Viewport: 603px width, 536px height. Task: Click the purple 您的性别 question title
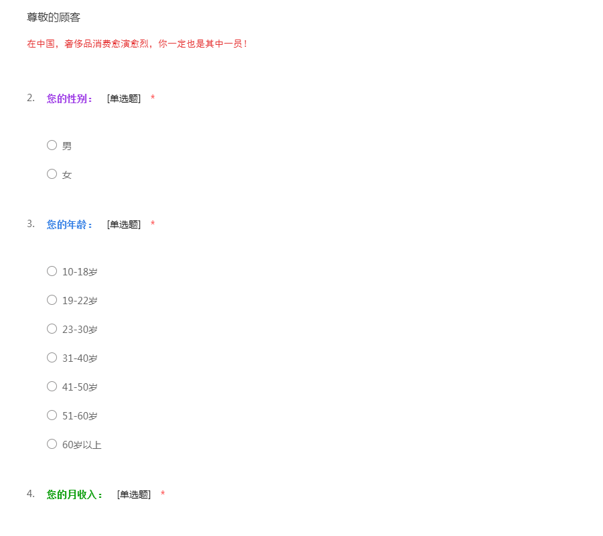click(70, 98)
